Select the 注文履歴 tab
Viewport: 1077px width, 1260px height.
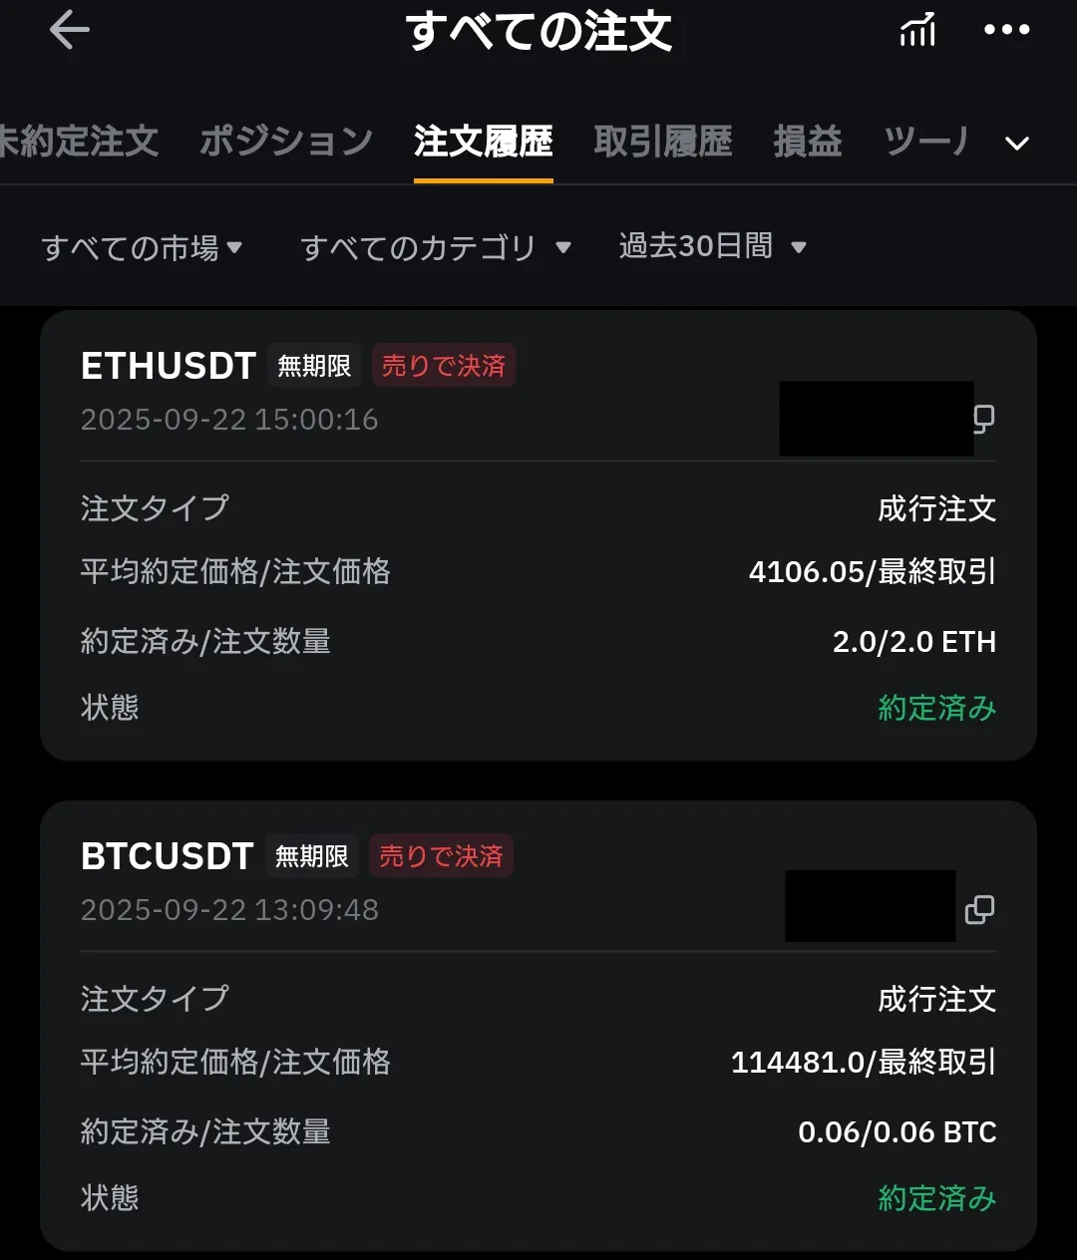(484, 142)
